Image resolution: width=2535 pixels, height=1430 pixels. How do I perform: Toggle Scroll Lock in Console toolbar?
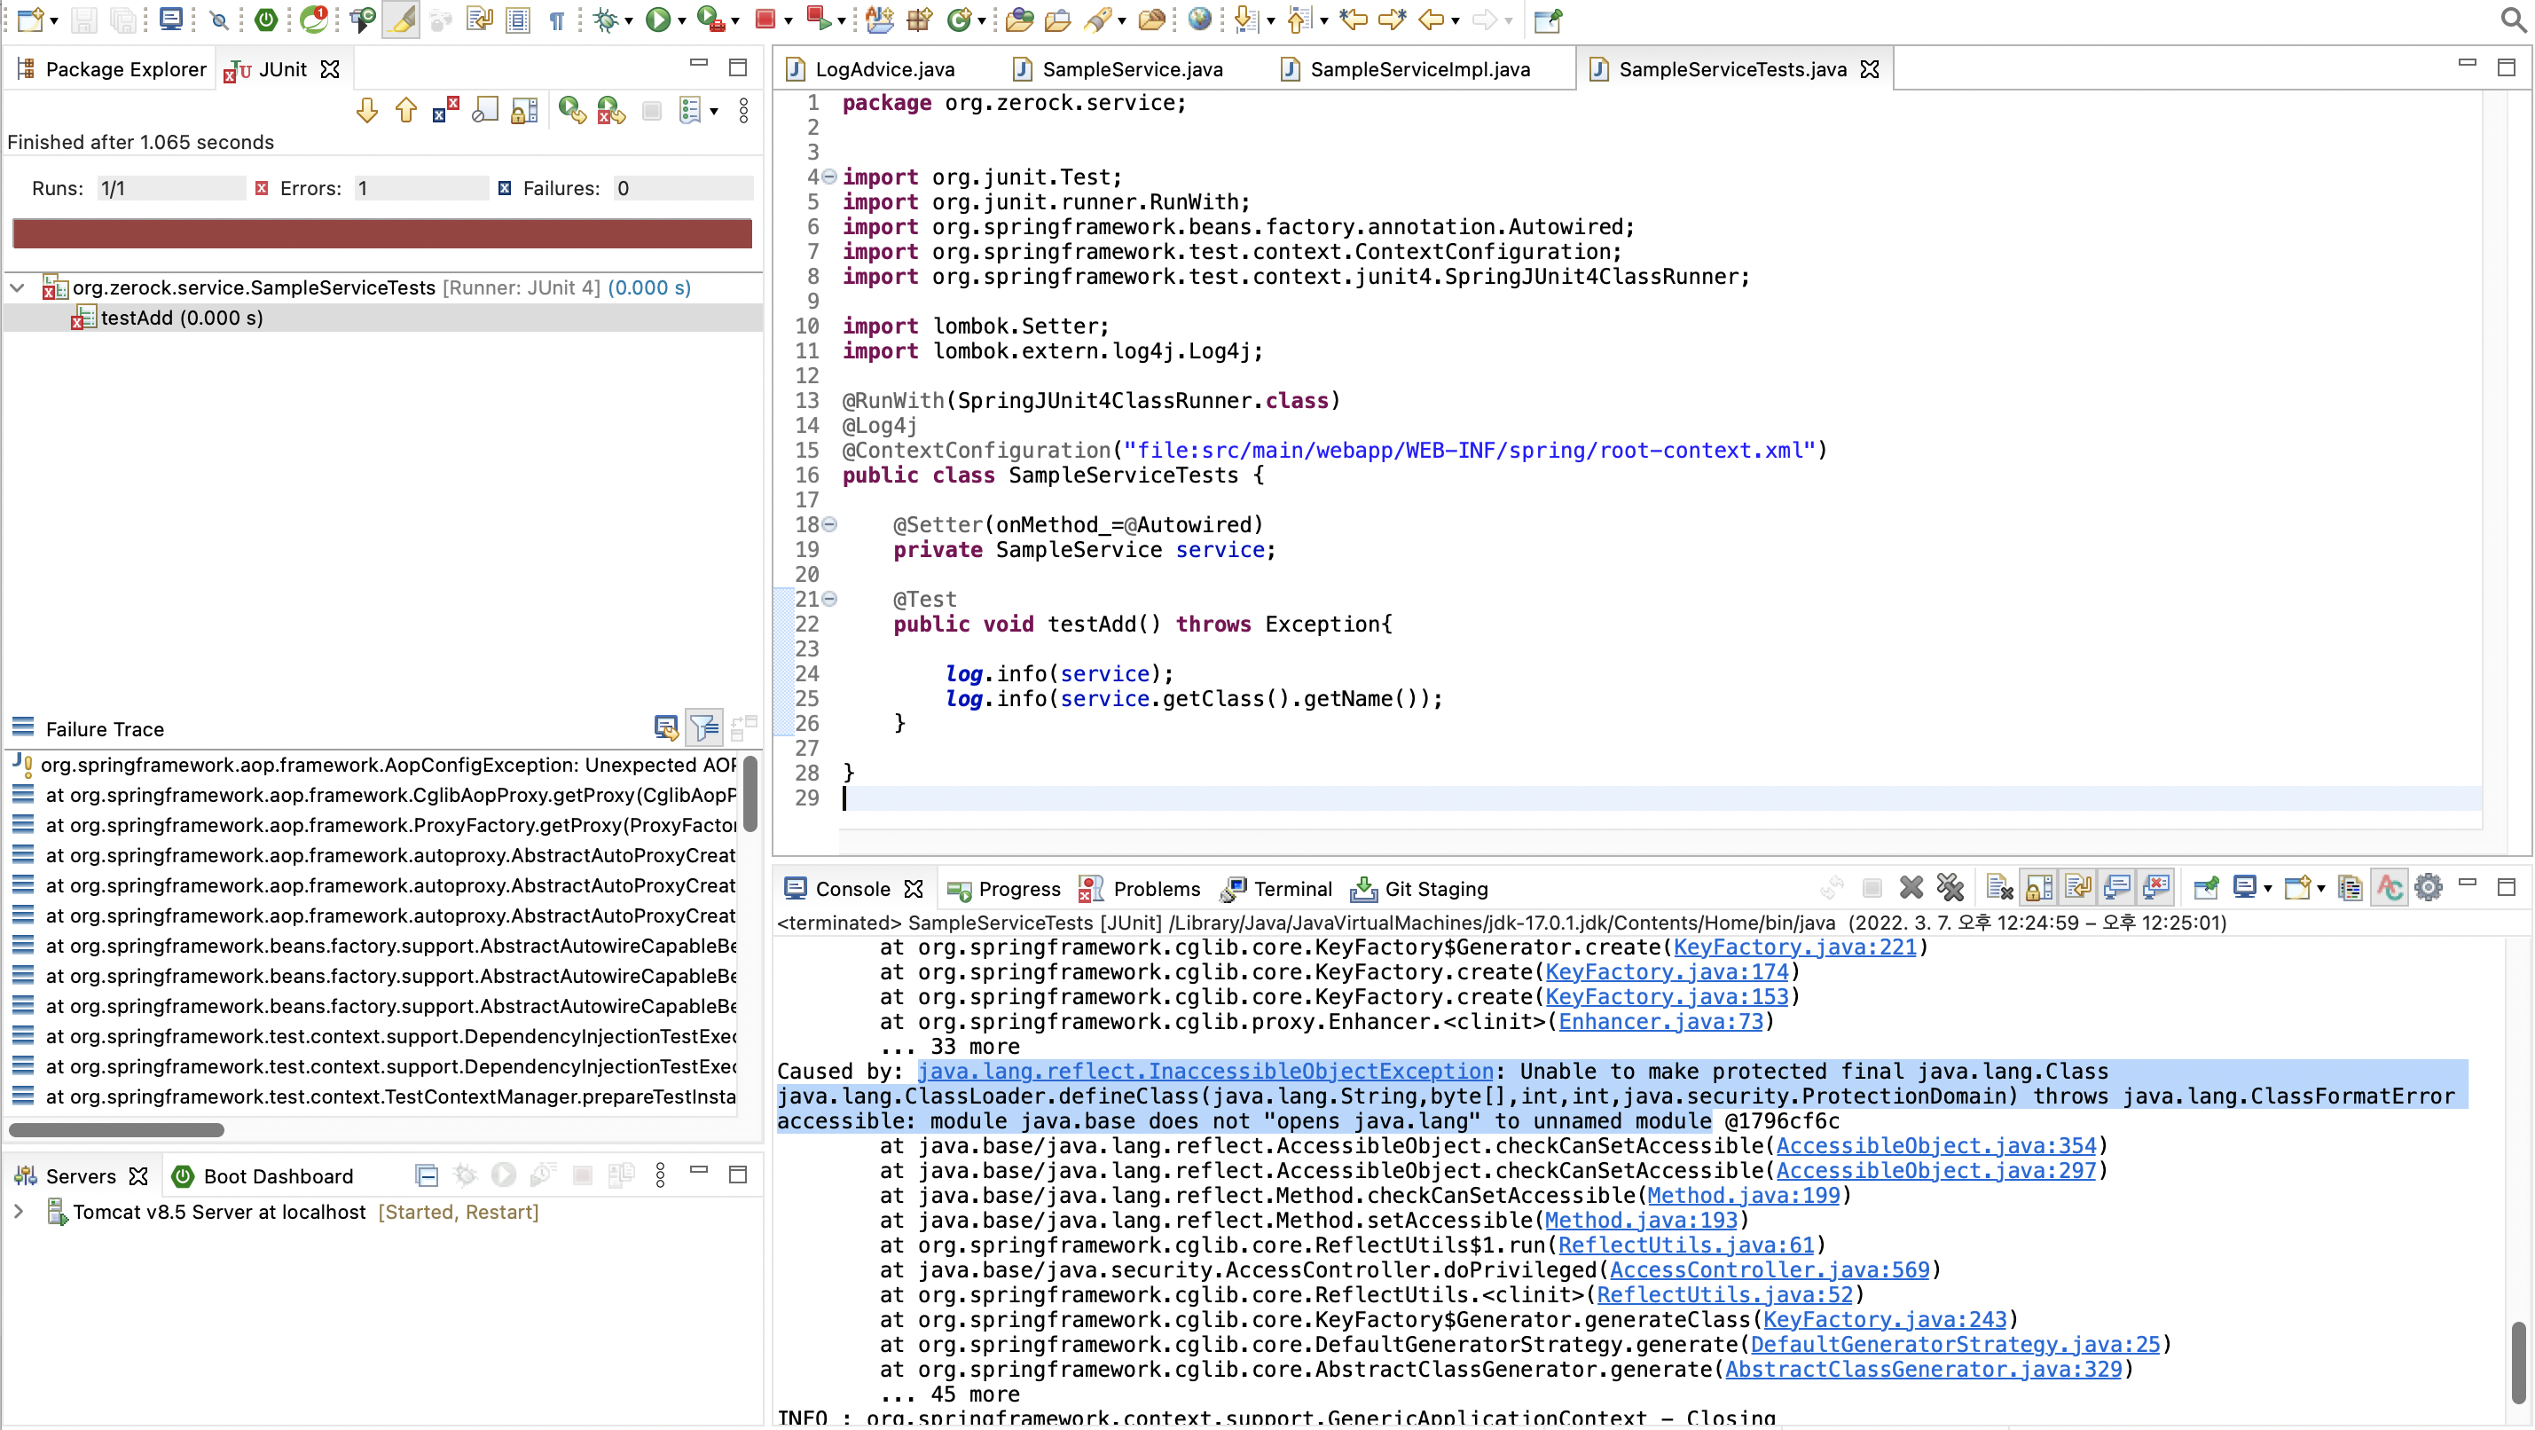tap(2039, 888)
